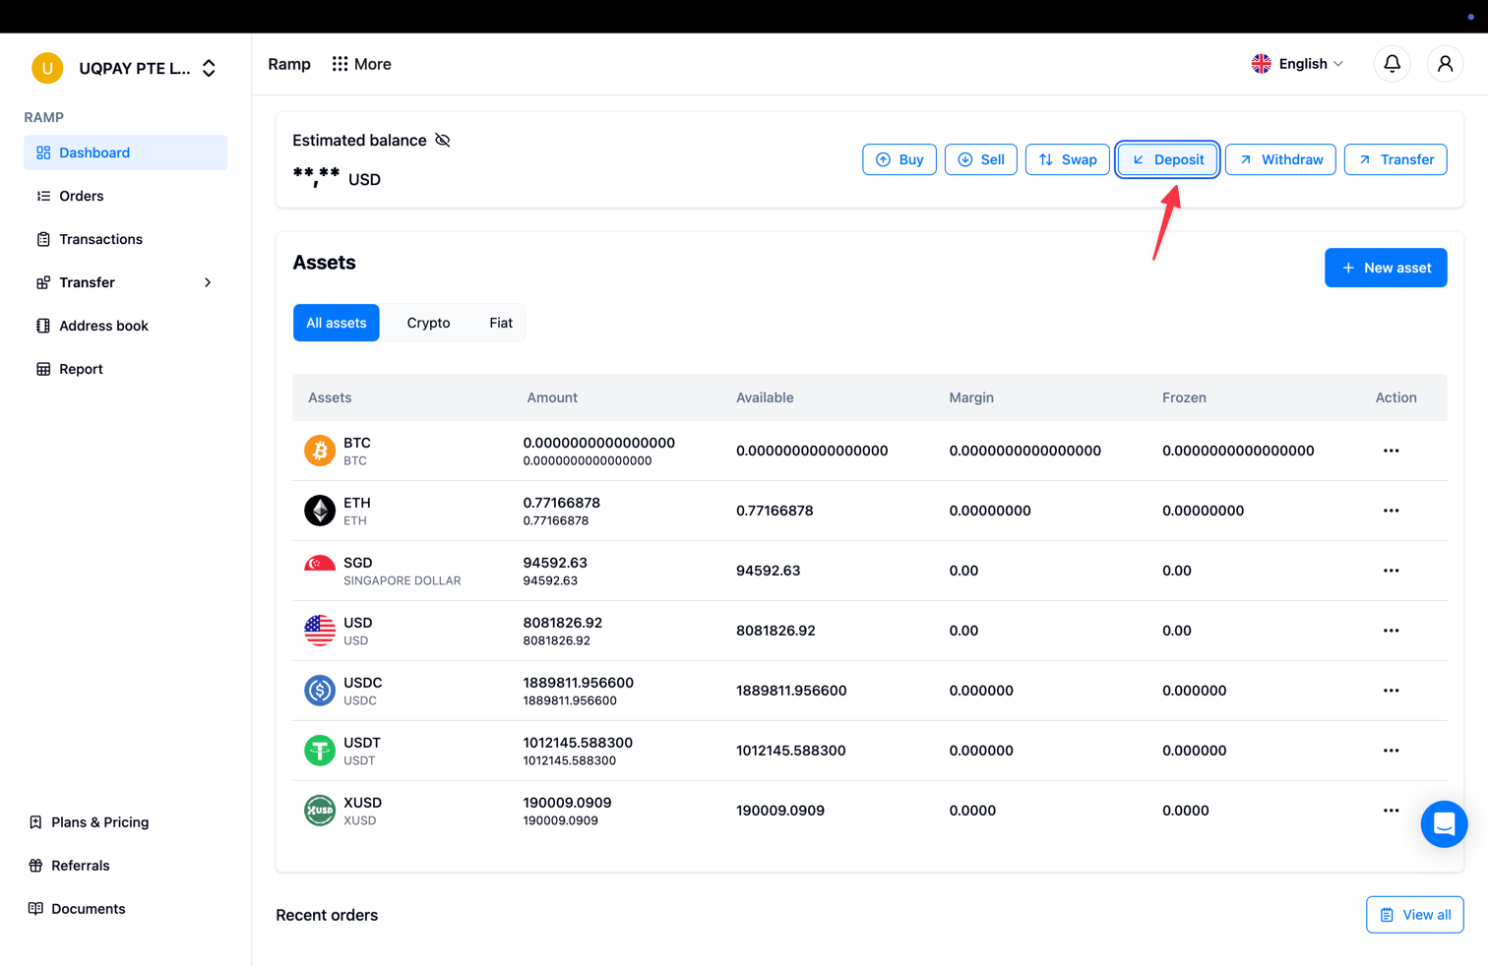This screenshot has height=966, width=1488.
Task: Click the Assets column header
Action: [330, 397]
